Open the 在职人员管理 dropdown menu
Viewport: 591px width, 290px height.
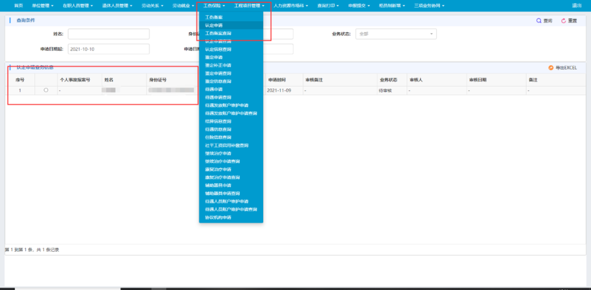tap(77, 5)
